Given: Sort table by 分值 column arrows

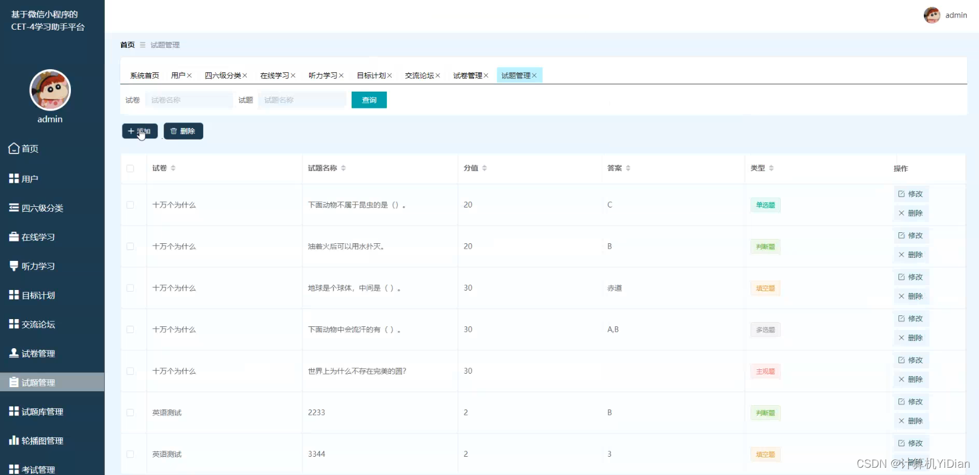Looking at the screenshot, I should click(484, 168).
